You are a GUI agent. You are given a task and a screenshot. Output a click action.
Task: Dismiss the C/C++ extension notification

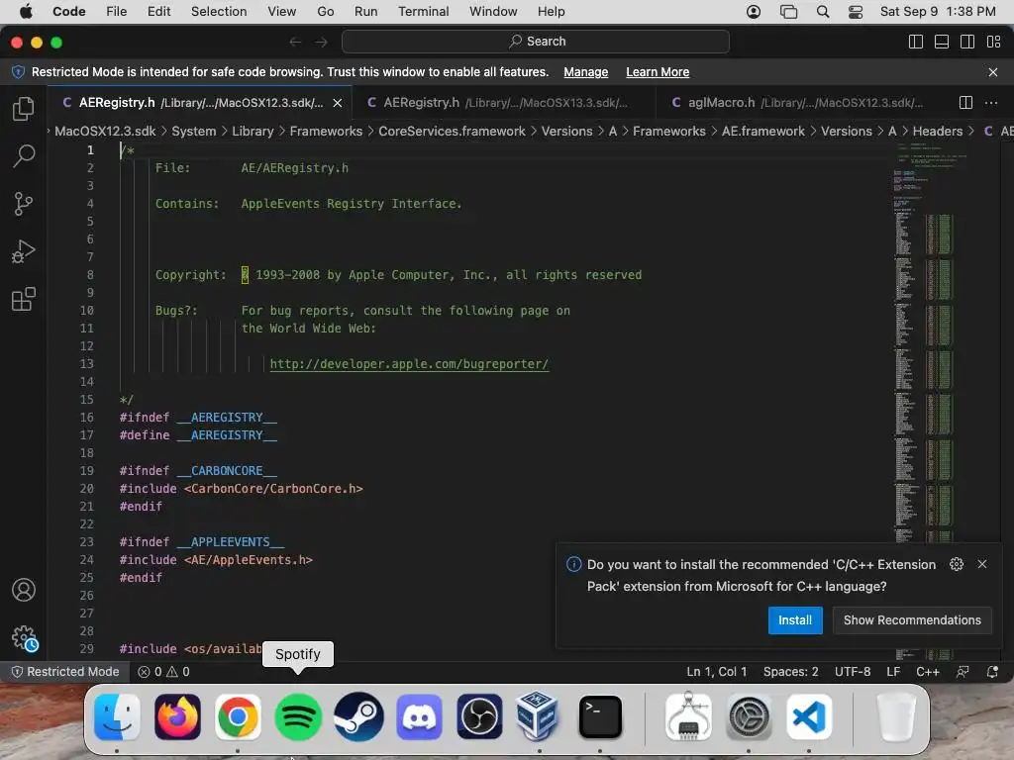[982, 564]
